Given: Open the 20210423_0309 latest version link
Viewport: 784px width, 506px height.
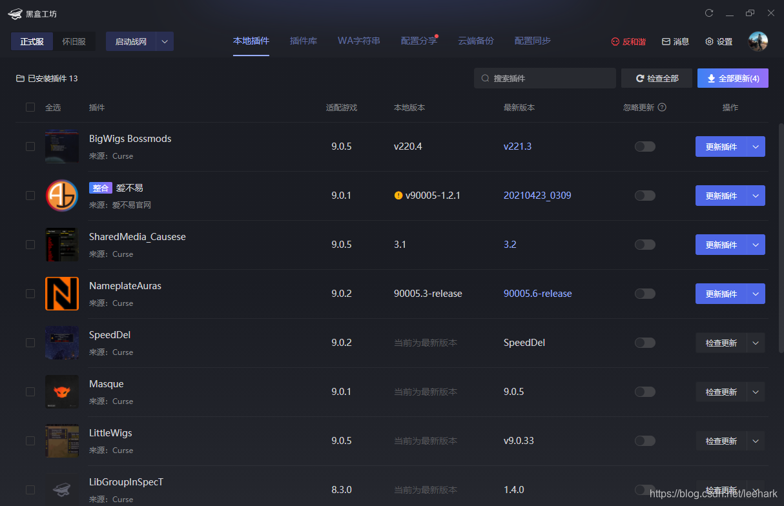Looking at the screenshot, I should [537, 196].
